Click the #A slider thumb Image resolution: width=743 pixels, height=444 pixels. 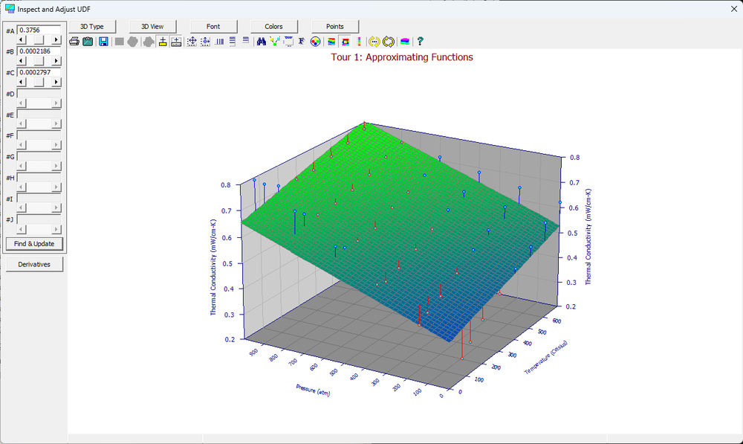(39, 40)
